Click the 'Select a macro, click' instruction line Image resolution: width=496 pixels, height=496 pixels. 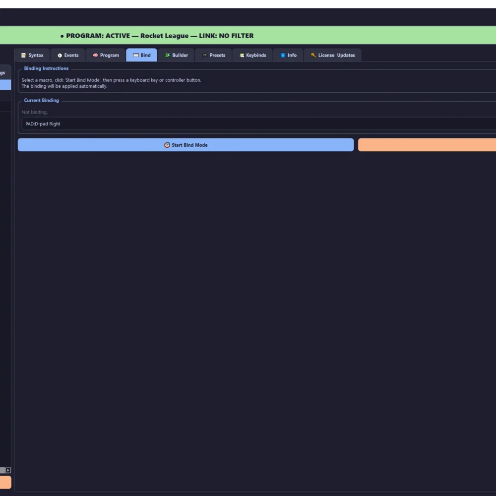[x=111, y=80]
